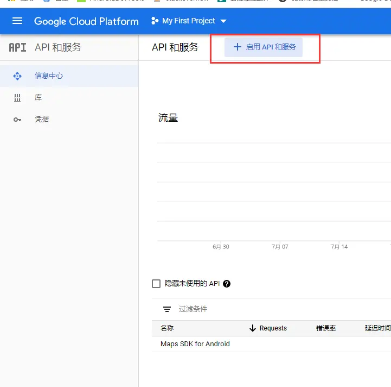Sort by the Requests column header
Image resolution: width=391 pixels, height=387 pixels.
click(x=273, y=328)
